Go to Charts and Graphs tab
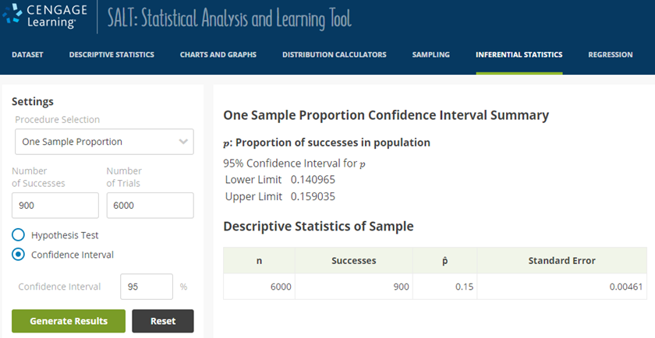Viewport: 655px width, 338px height. (x=218, y=55)
